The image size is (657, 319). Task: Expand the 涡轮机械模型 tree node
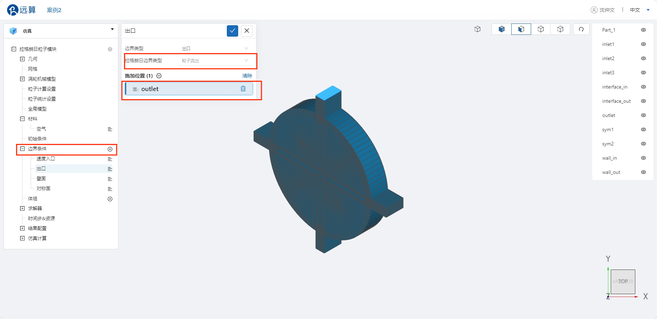pyautogui.click(x=22, y=79)
